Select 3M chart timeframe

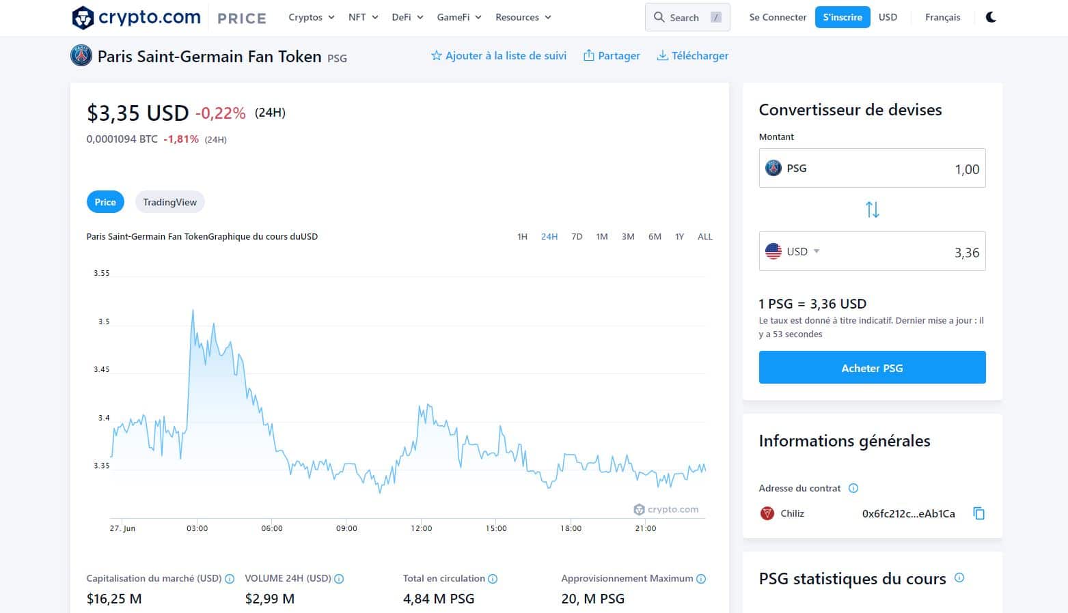coord(628,237)
